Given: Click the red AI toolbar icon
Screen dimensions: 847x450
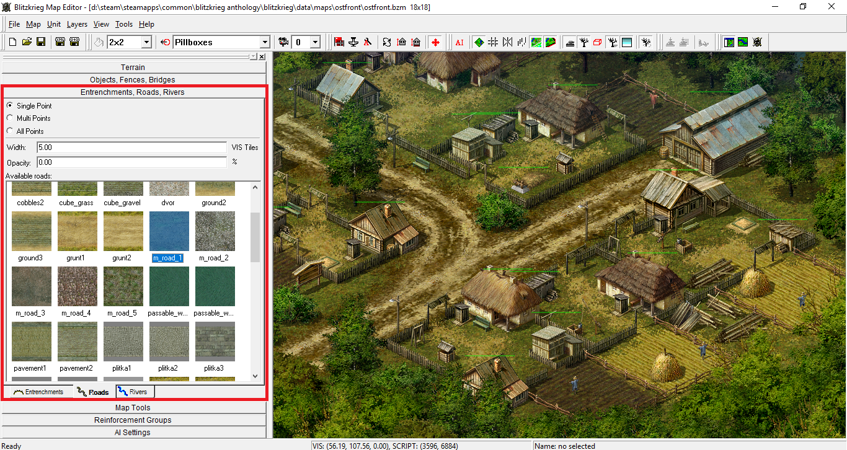Looking at the screenshot, I should click(459, 42).
